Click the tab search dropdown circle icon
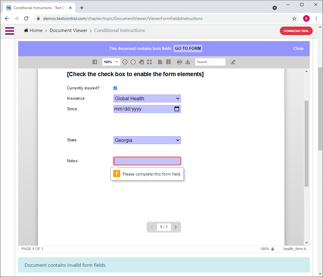 click(x=275, y=8)
